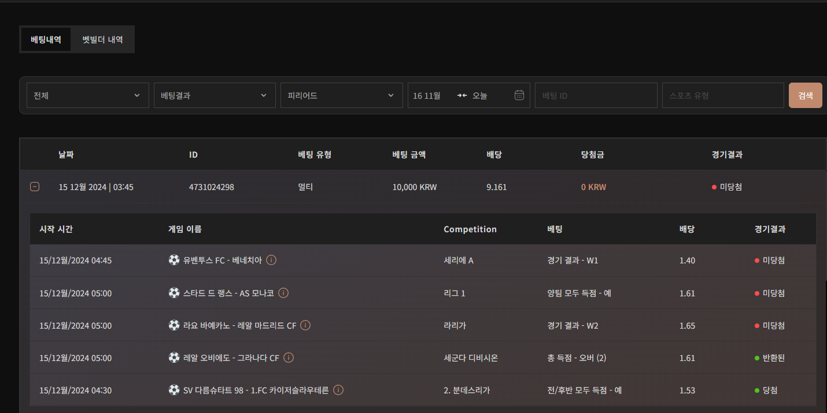
Task: Open the 전체 dropdown filter
Action: pos(87,95)
